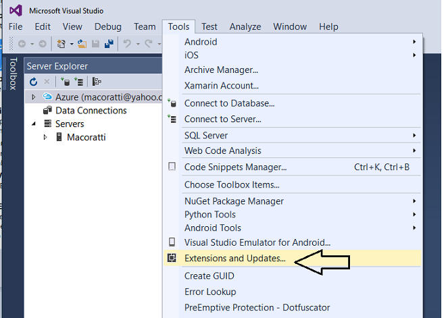Open the View menu
Screen dimensions: 448x318
[x=72, y=26]
